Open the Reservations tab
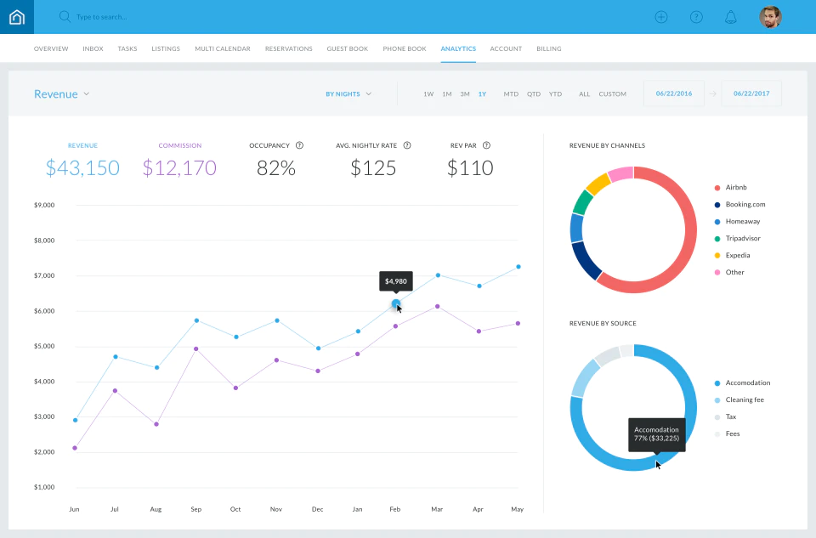Image resolution: width=816 pixels, height=538 pixels. tap(289, 48)
